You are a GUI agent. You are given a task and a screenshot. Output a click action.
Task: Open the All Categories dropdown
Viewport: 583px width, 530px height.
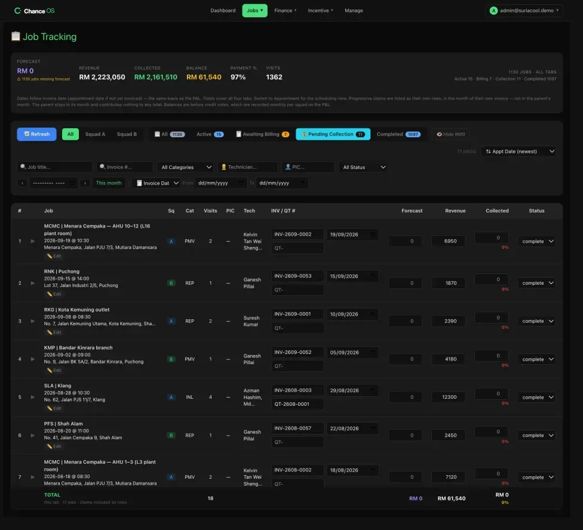[186, 167]
